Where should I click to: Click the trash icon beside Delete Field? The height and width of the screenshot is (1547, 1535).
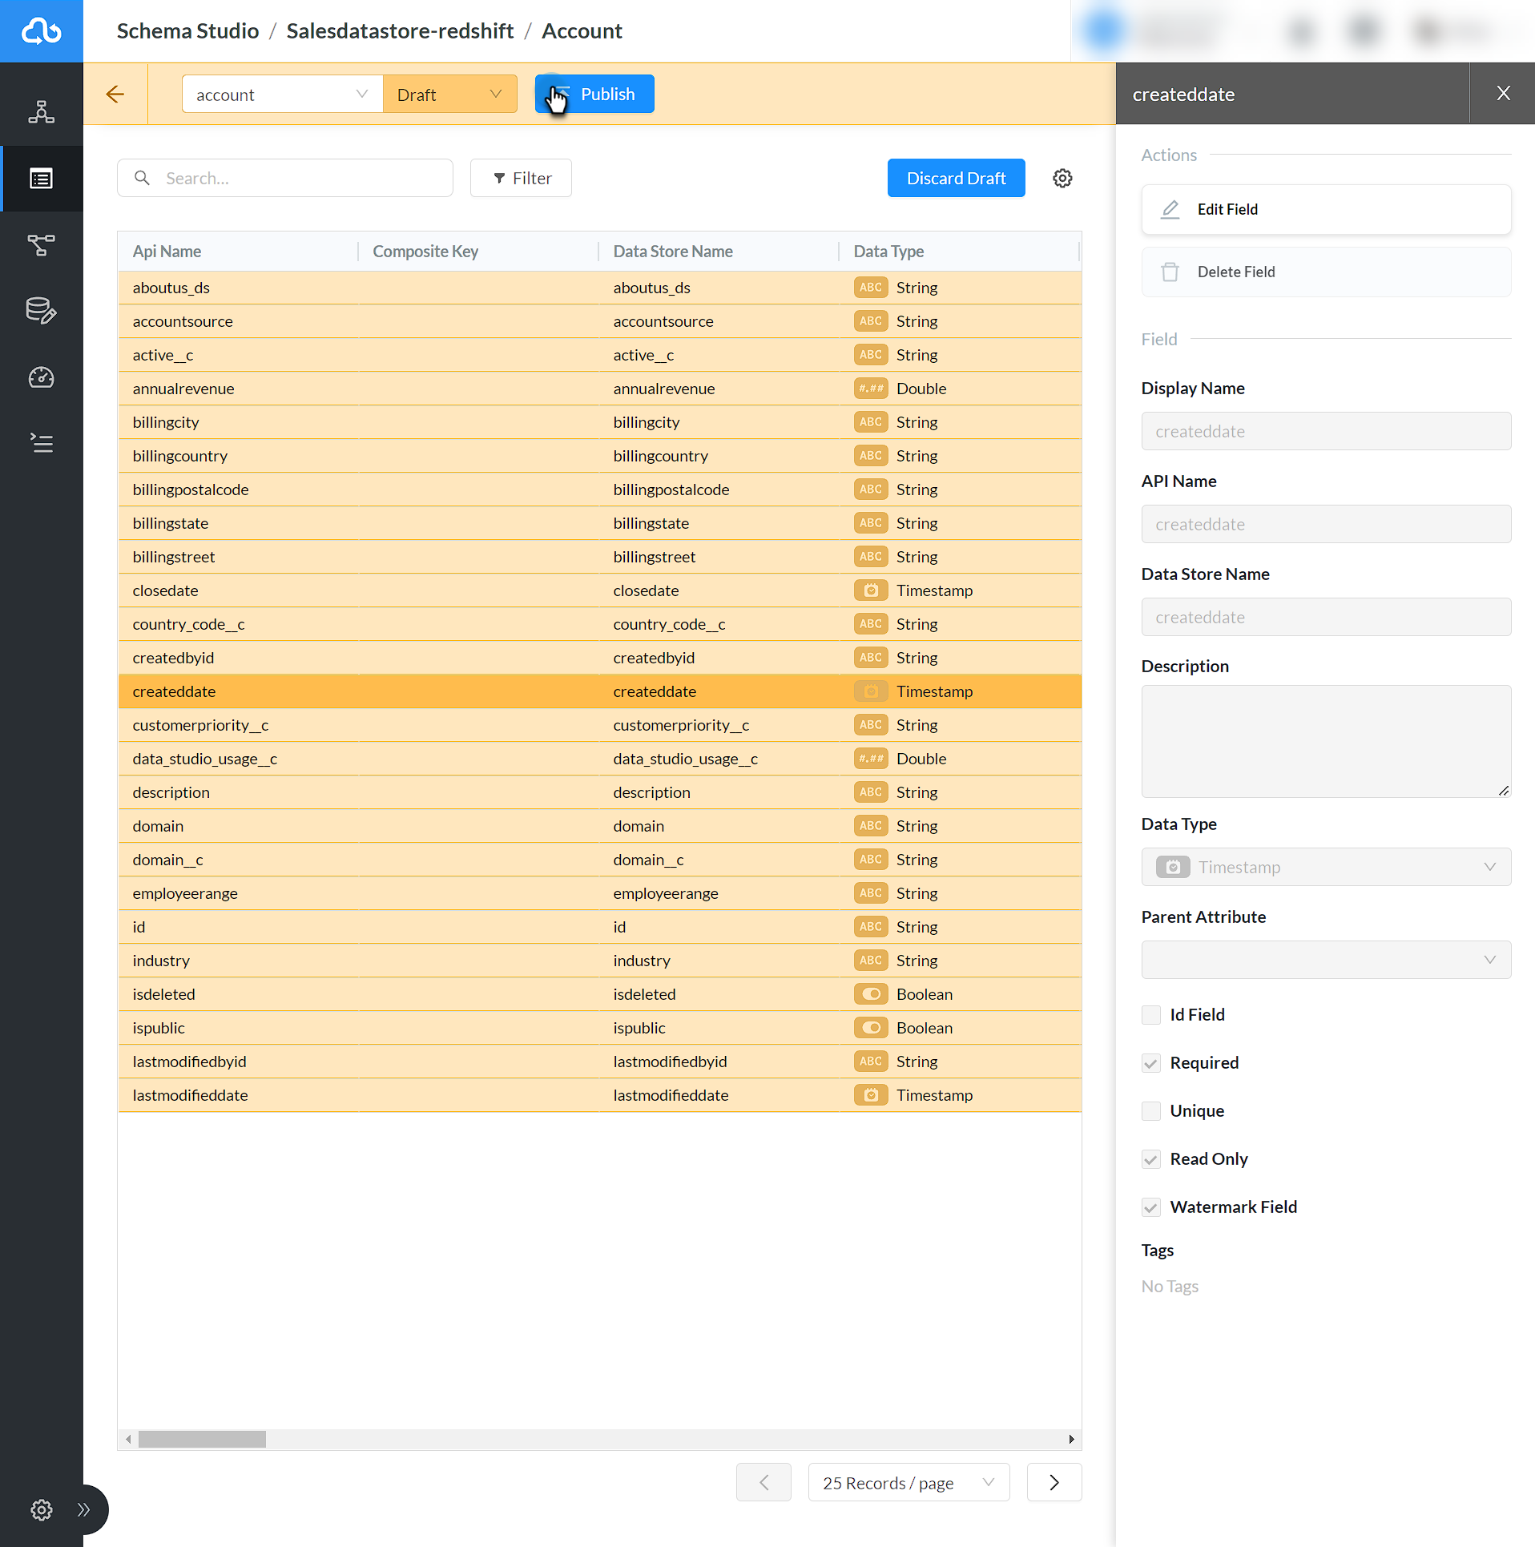pos(1170,272)
